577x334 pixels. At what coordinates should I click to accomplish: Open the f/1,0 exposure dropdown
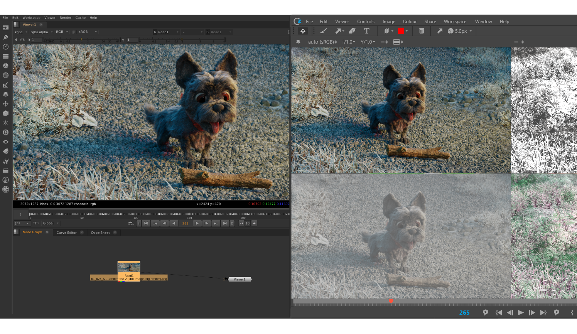pyautogui.click(x=349, y=42)
